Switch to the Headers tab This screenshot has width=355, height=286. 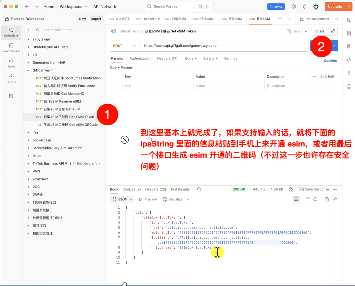tap(167, 58)
